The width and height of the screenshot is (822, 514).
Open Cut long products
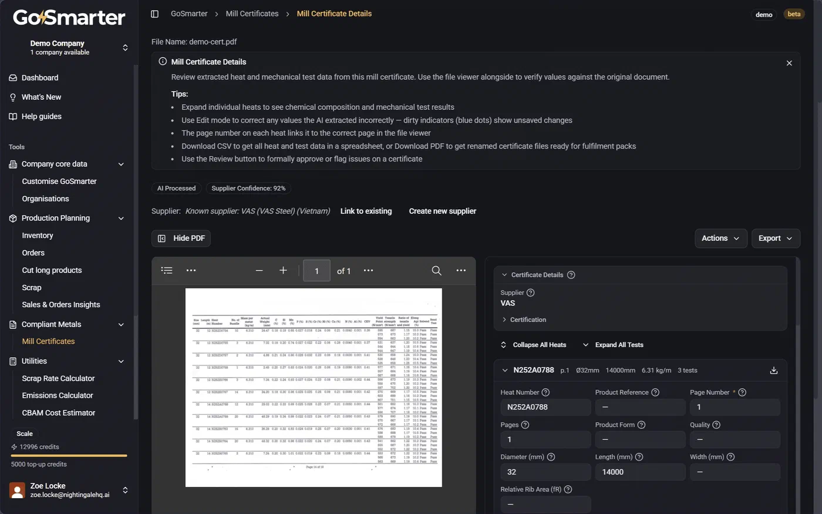click(x=52, y=270)
